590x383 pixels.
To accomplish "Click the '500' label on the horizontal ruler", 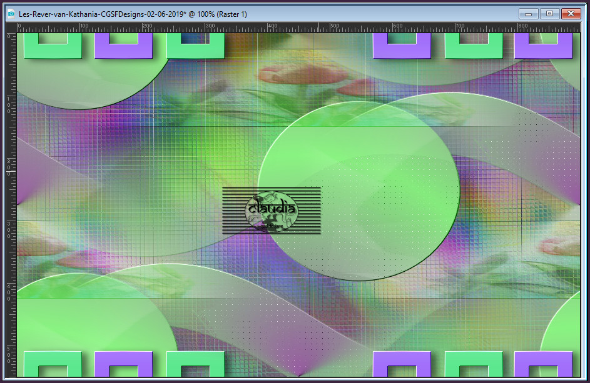I will click(335, 26).
